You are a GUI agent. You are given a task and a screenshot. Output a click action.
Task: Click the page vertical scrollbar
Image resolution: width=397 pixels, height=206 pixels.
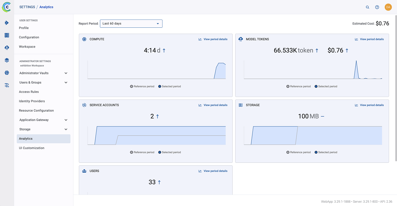396,88
